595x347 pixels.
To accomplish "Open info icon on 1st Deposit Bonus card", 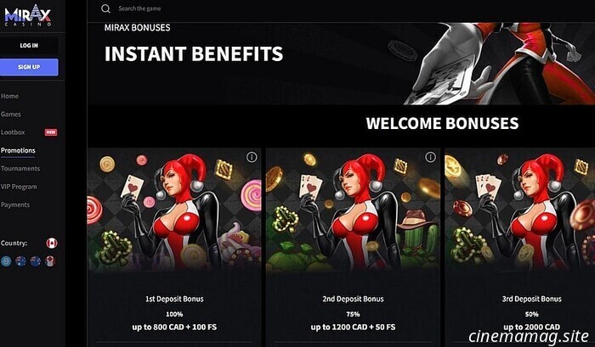I will (x=252, y=157).
